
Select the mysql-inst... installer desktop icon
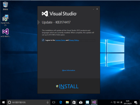(x=5, y=20)
